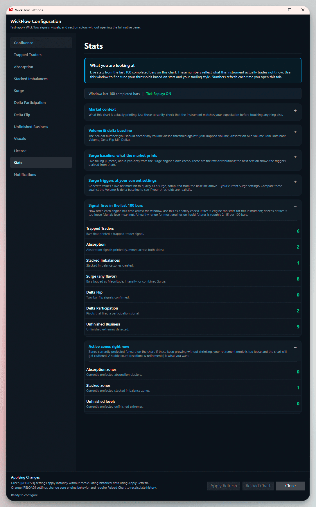This screenshot has width=316, height=507.
Task: Go to Stacked Imbalances settings
Action: click(x=41, y=79)
